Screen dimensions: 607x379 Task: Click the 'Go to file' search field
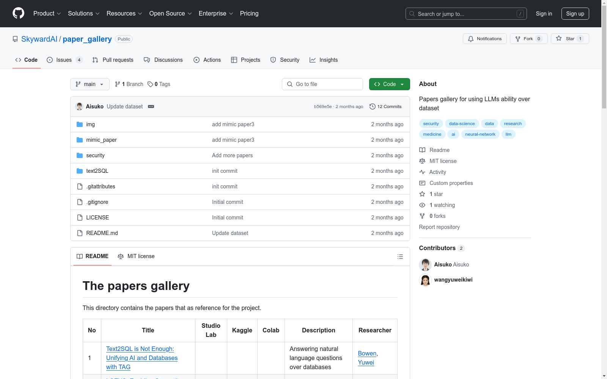[322, 84]
